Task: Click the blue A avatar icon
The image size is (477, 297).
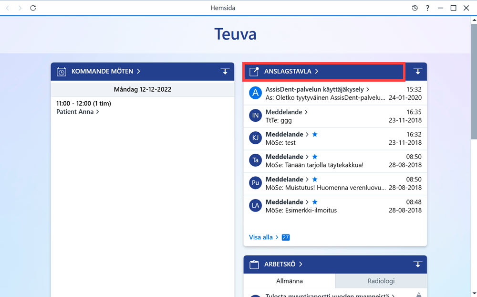Action: point(255,93)
